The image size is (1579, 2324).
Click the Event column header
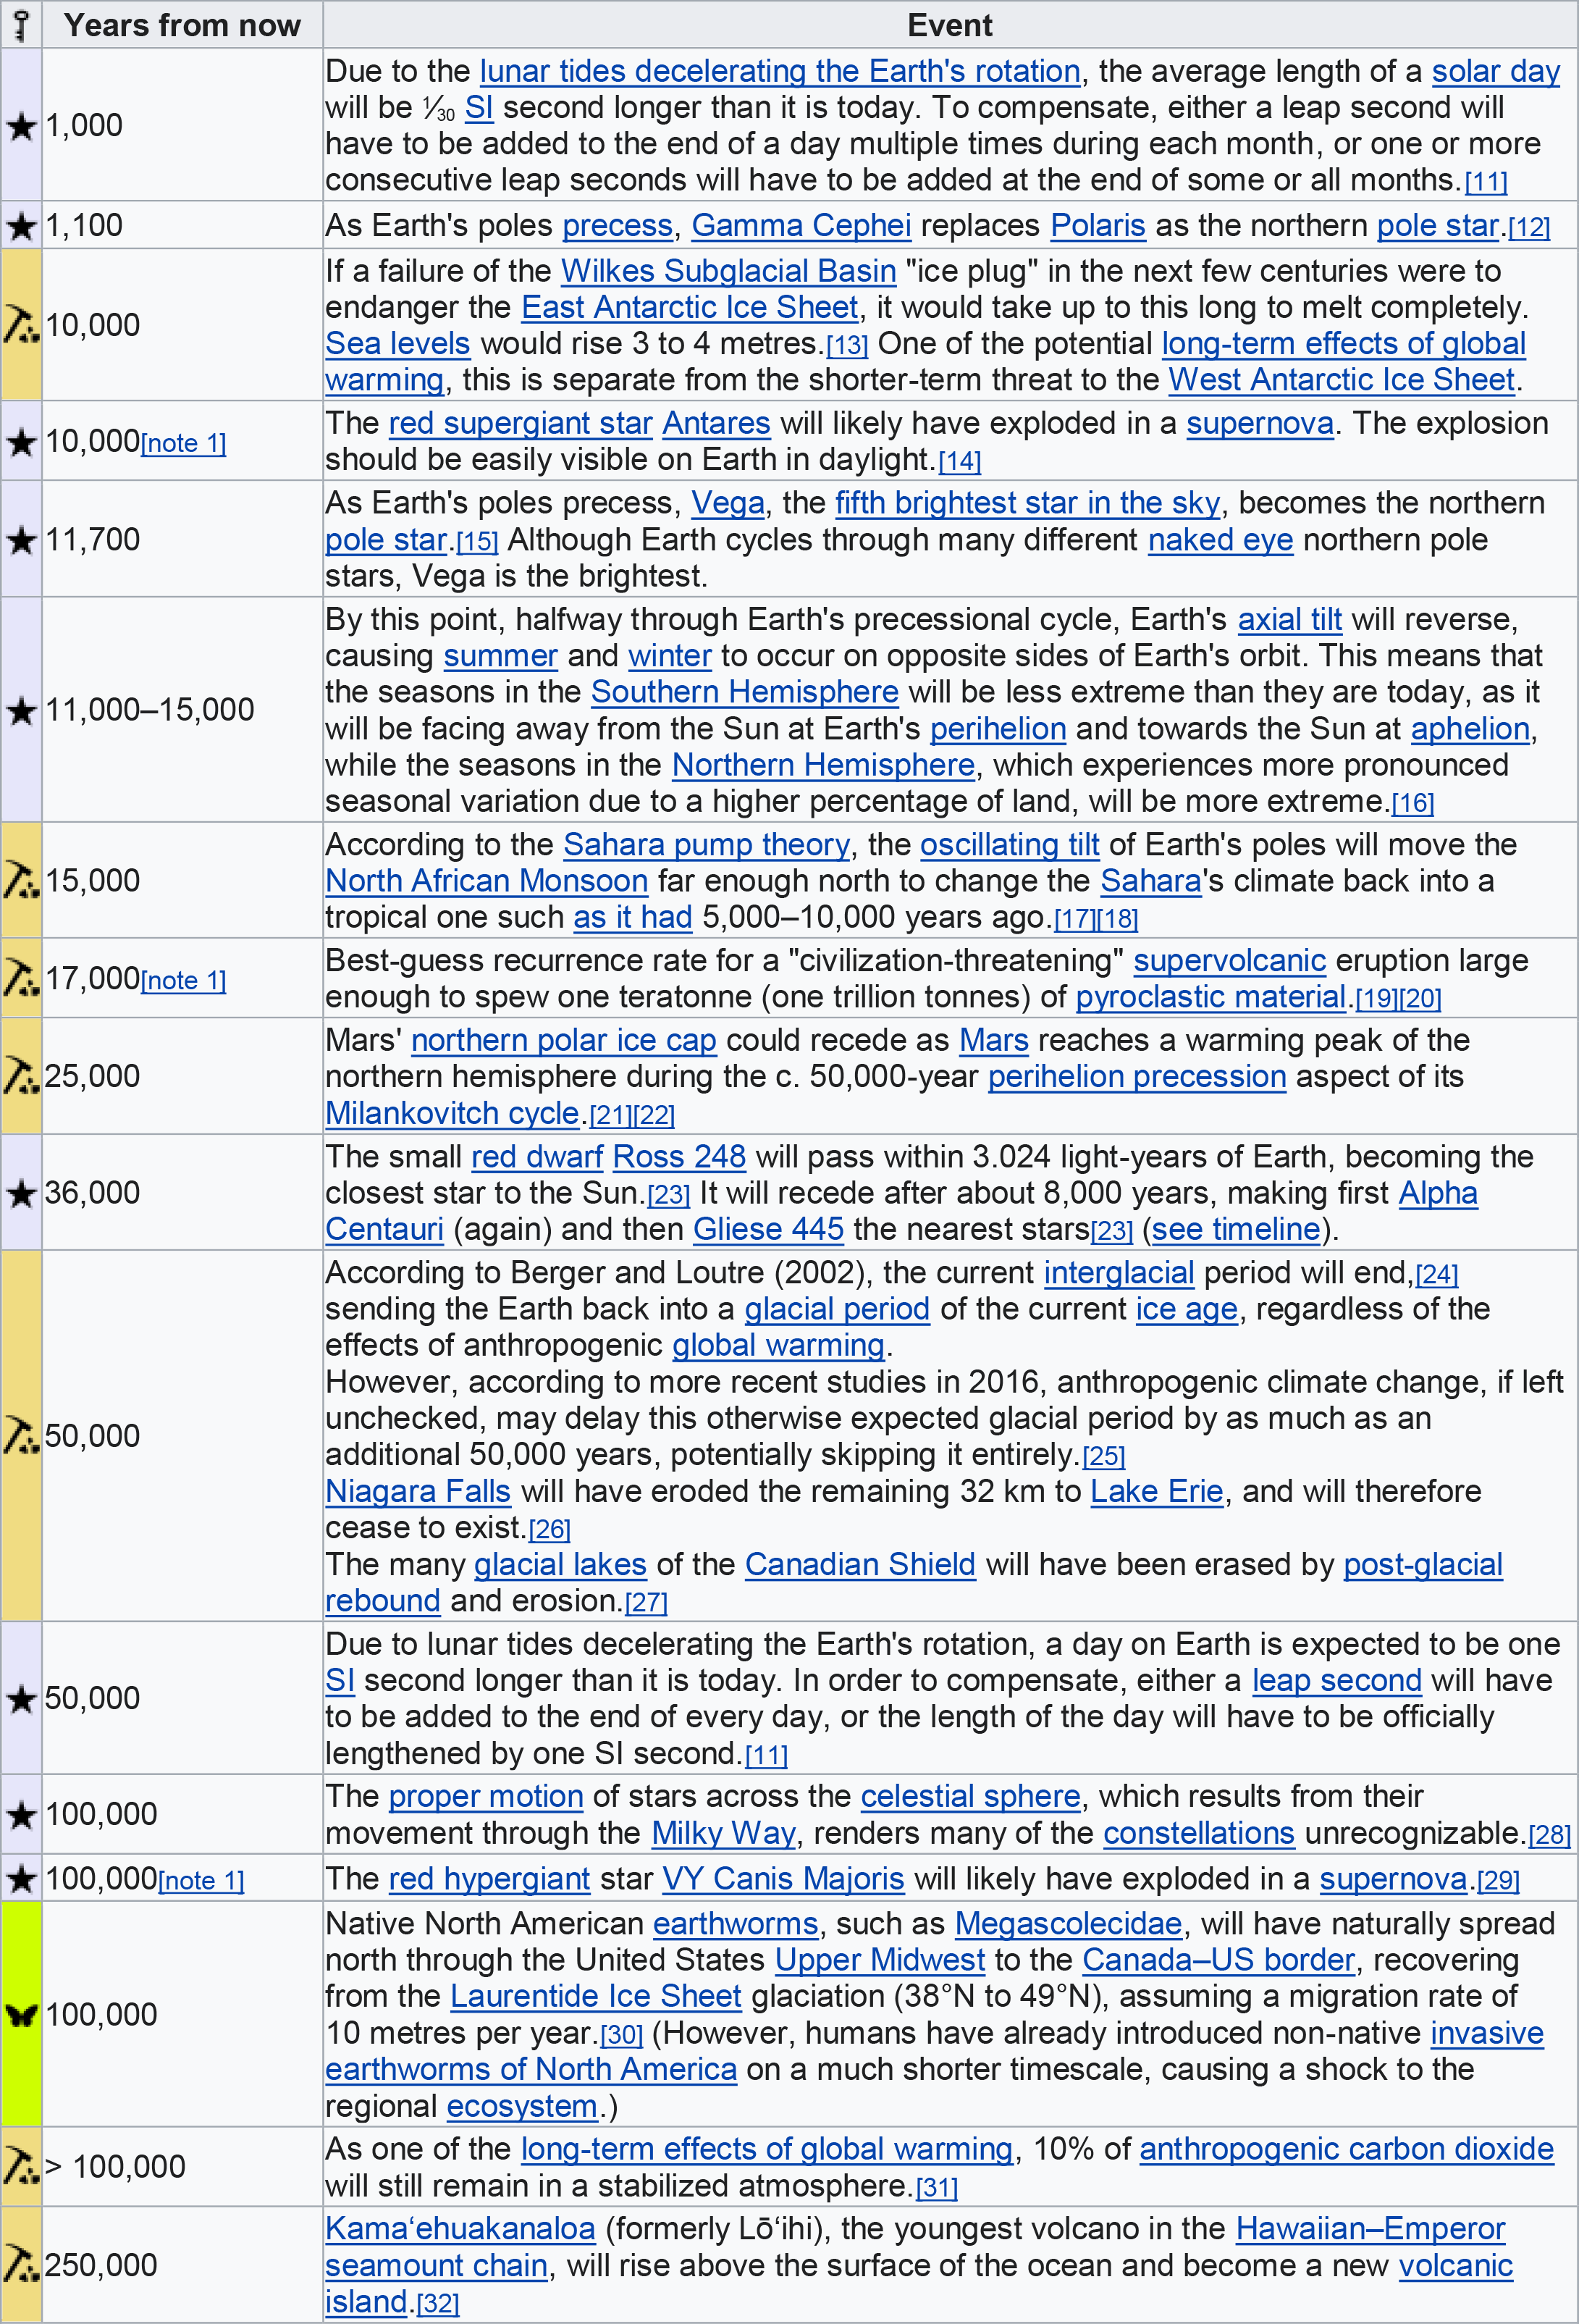click(948, 25)
